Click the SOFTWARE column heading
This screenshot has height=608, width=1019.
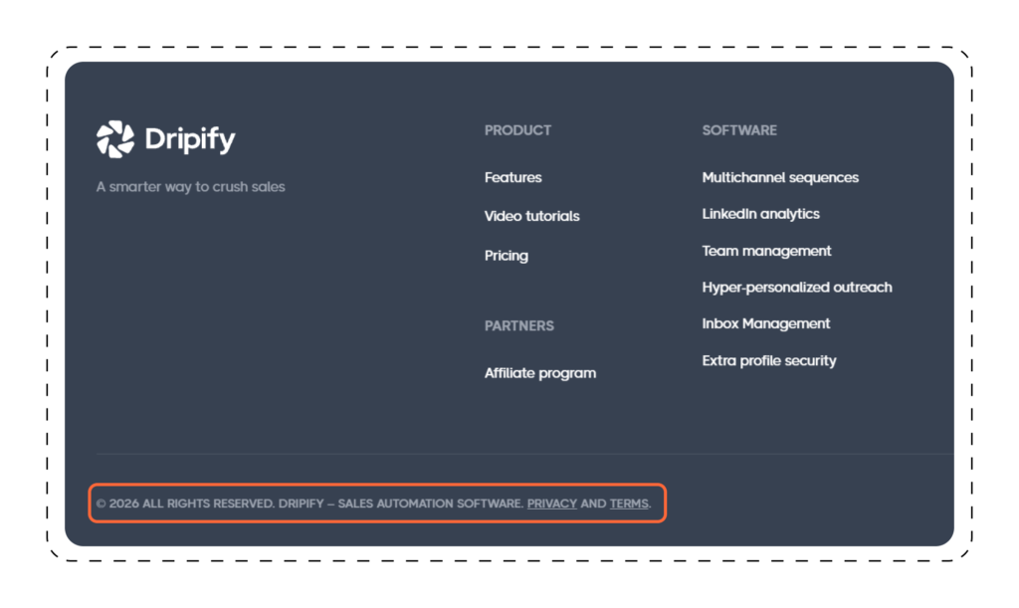tap(739, 130)
